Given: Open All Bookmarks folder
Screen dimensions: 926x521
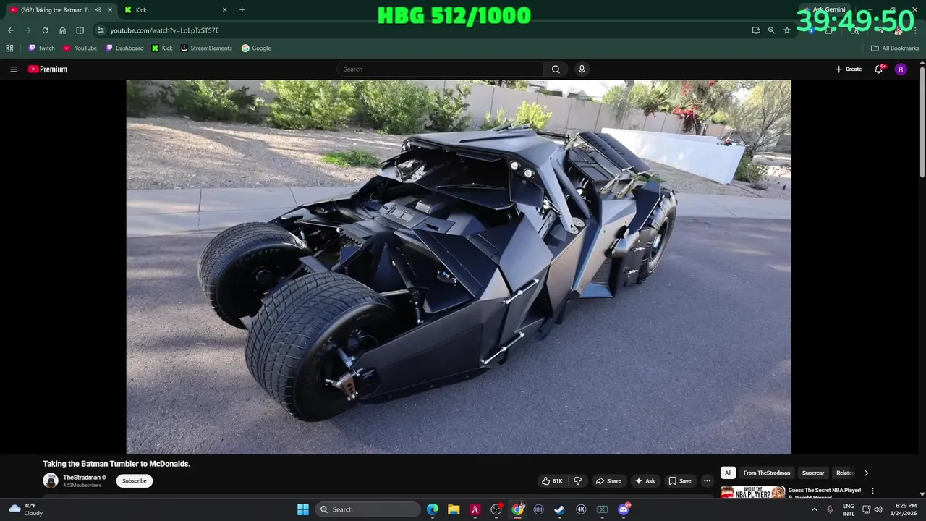Looking at the screenshot, I should pos(895,48).
